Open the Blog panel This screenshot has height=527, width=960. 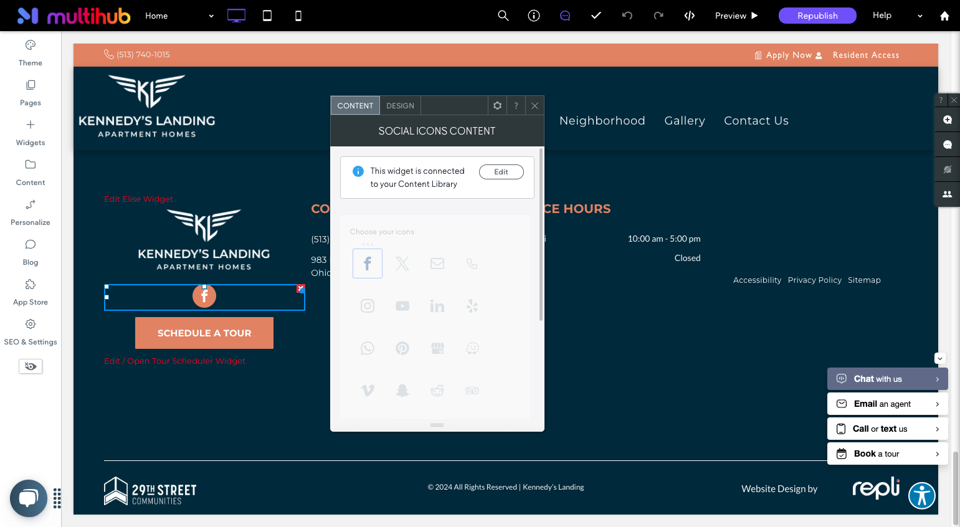[31, 252]
